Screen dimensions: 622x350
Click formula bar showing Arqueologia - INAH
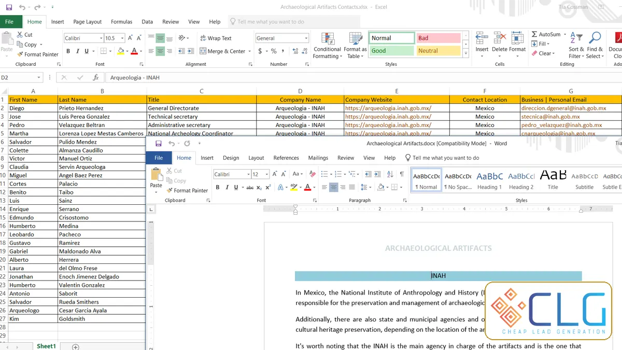click(363, 77)
